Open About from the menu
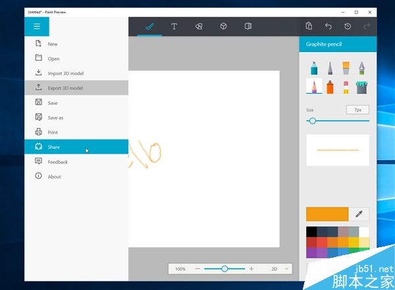395x290 pixels. [x=76, y=176]
